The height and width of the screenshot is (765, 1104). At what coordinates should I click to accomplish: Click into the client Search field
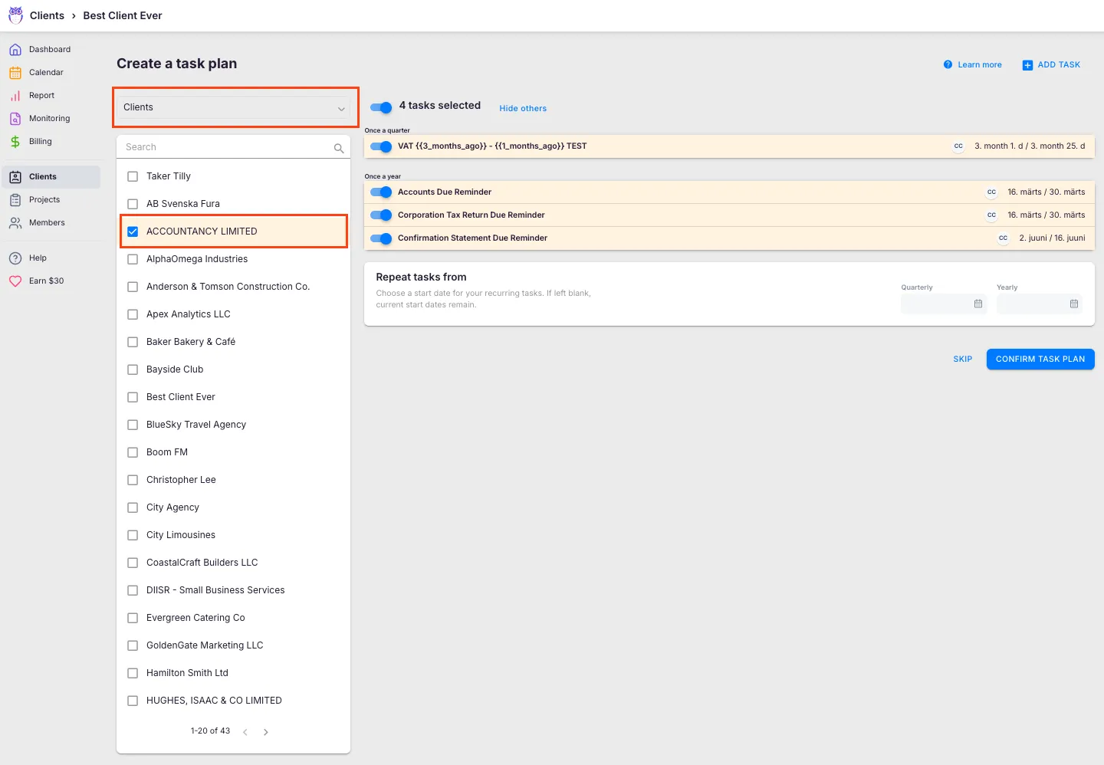pyautogui.click(x=226, y=147)
